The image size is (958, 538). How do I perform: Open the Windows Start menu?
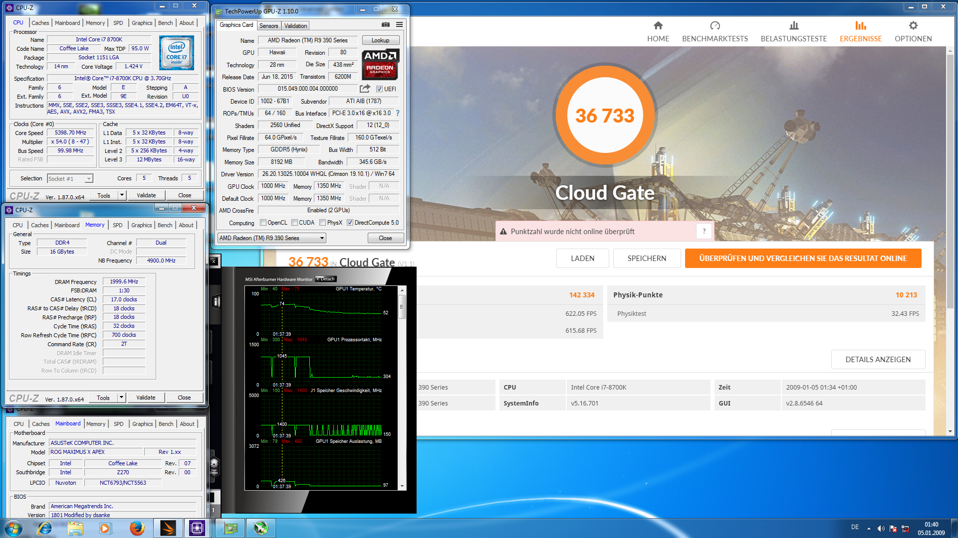click(13, 528)
